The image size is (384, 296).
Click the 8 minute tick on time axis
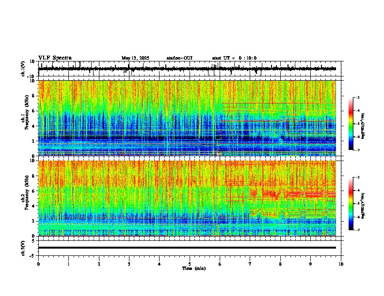(280, 264)
